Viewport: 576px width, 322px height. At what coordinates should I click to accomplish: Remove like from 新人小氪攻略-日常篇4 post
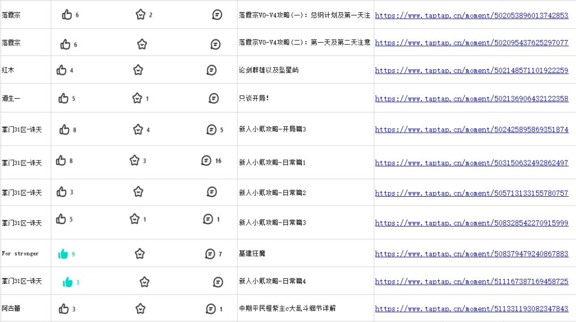(68, 282)
